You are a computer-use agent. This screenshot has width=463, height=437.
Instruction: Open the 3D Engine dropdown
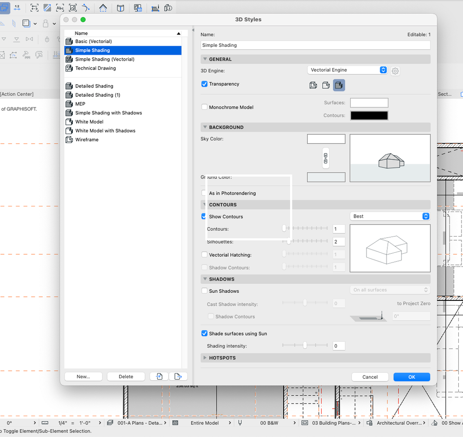347,70
